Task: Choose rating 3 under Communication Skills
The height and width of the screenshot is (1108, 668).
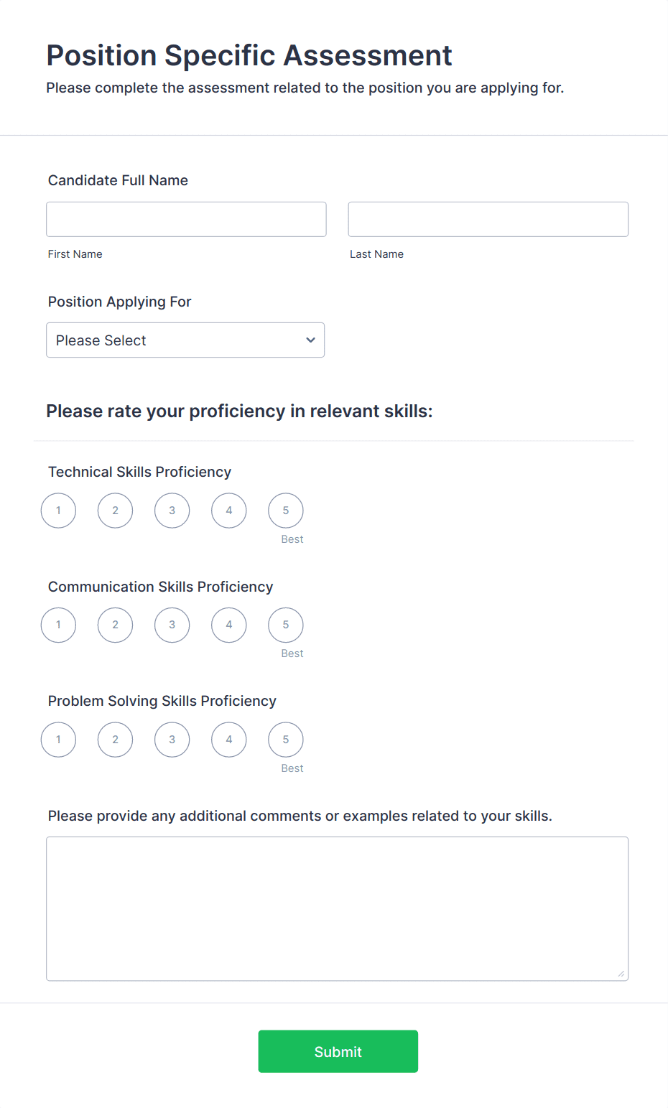Action: [x=172, y=625]
